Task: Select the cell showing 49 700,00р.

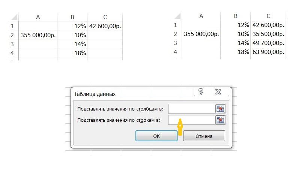Action: [268, 43]
